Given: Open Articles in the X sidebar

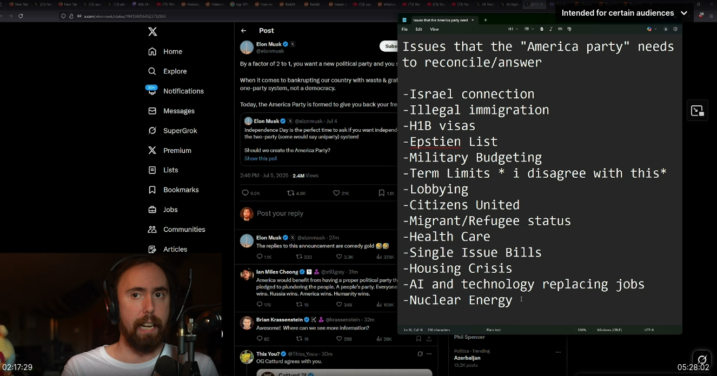Looking at the screenshot, I should tap(168, 249).
